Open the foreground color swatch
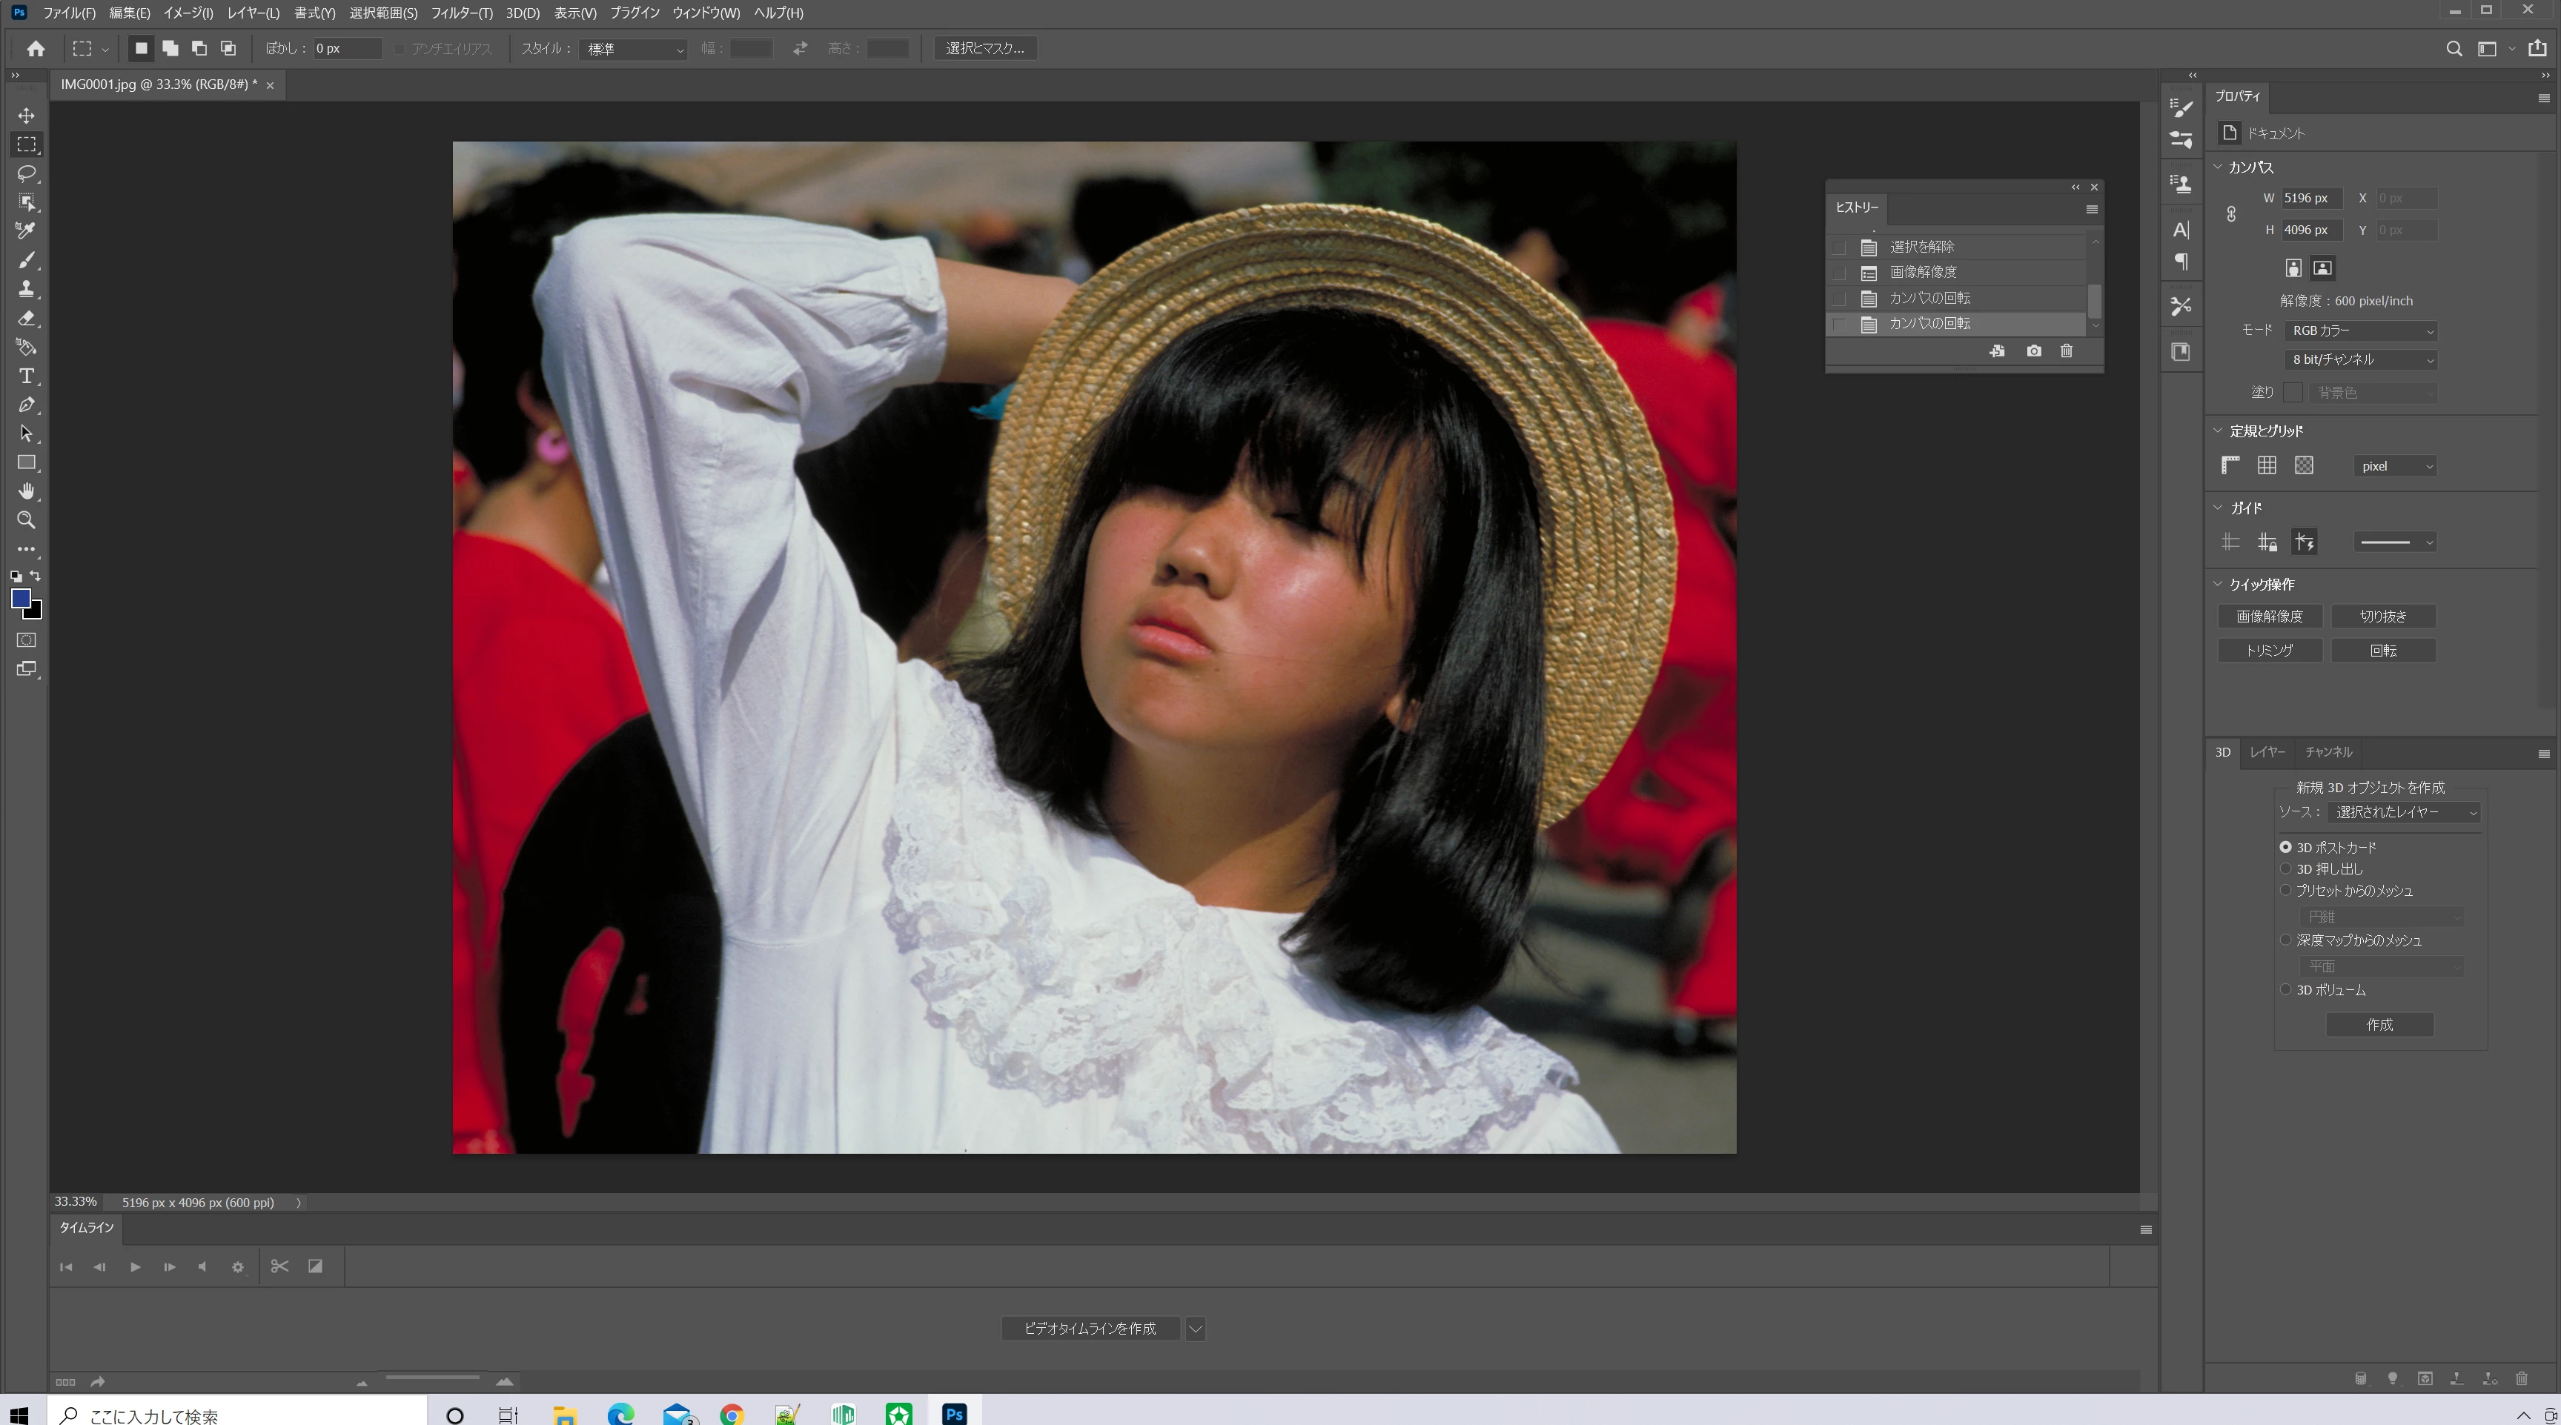This screenshot has height=1425, width=2561. 20,597
